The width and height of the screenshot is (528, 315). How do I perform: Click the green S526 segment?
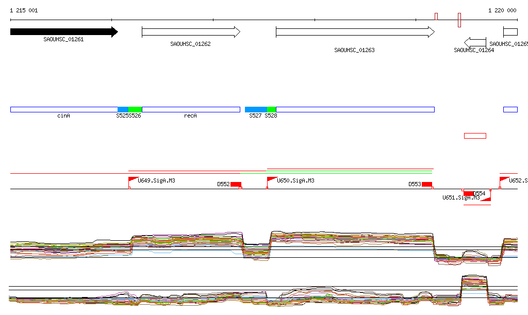(135, 109)
